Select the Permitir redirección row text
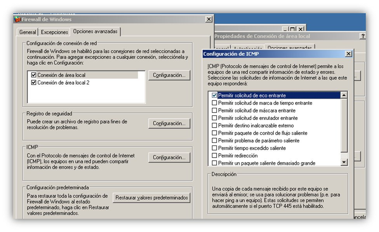This screenshot has width=379, height=232. click(238, 156)
